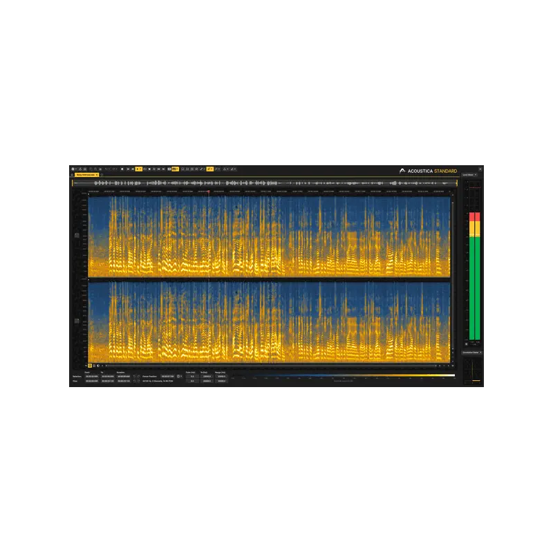Viewport: 553px width, 553px height.
Task: Select the third selection tool icon
Action: pos(192,169)
